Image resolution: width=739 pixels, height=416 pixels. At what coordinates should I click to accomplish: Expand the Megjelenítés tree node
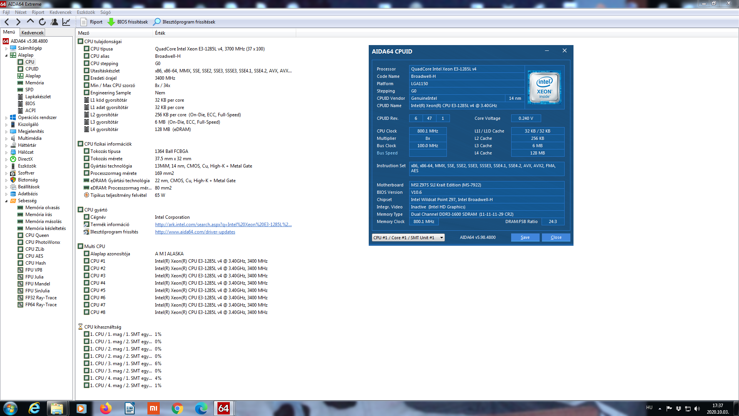pos(6,132)
